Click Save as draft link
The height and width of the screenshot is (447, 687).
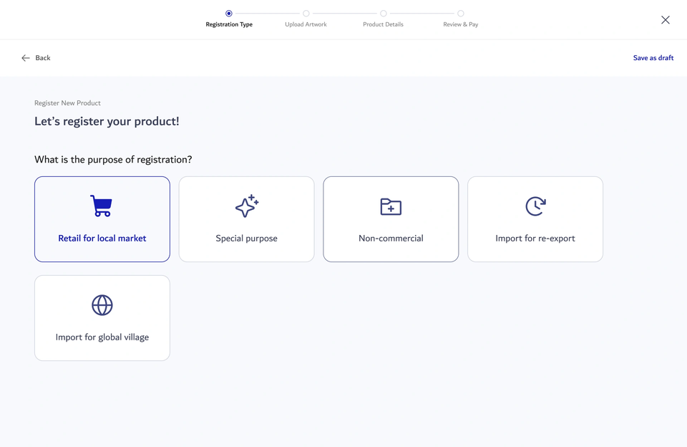653,58
